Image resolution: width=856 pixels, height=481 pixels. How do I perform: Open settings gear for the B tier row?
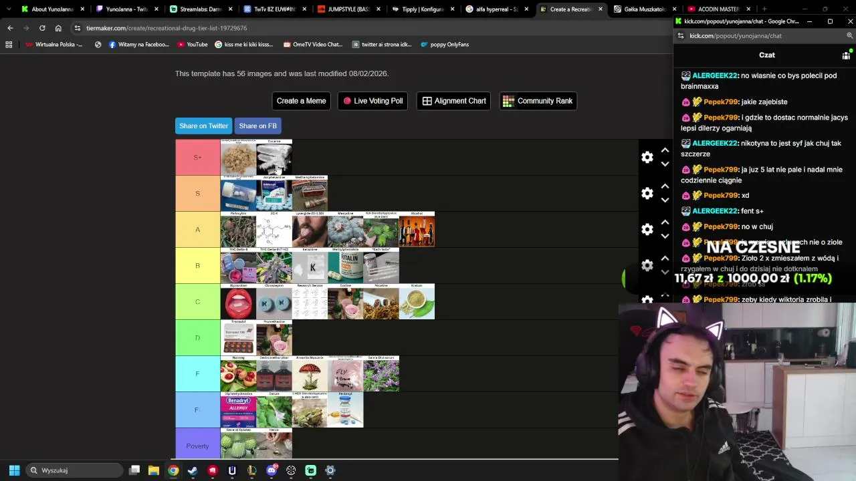[x=647, y=266]
